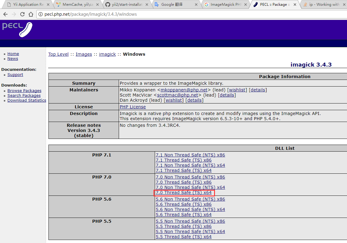Open Search Packages link

coord(24,96)
